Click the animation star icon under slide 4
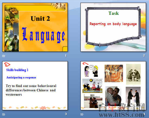 tap(82, 114)
